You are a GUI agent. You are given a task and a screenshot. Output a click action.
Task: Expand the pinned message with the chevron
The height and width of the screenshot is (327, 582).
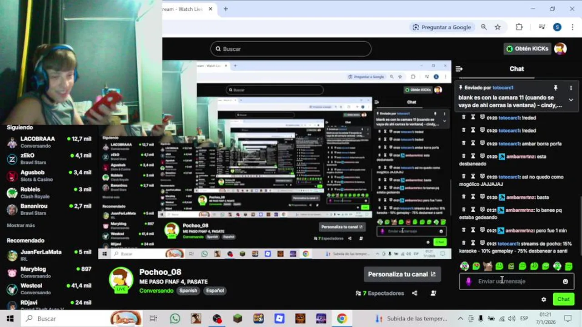click(571, 100)
